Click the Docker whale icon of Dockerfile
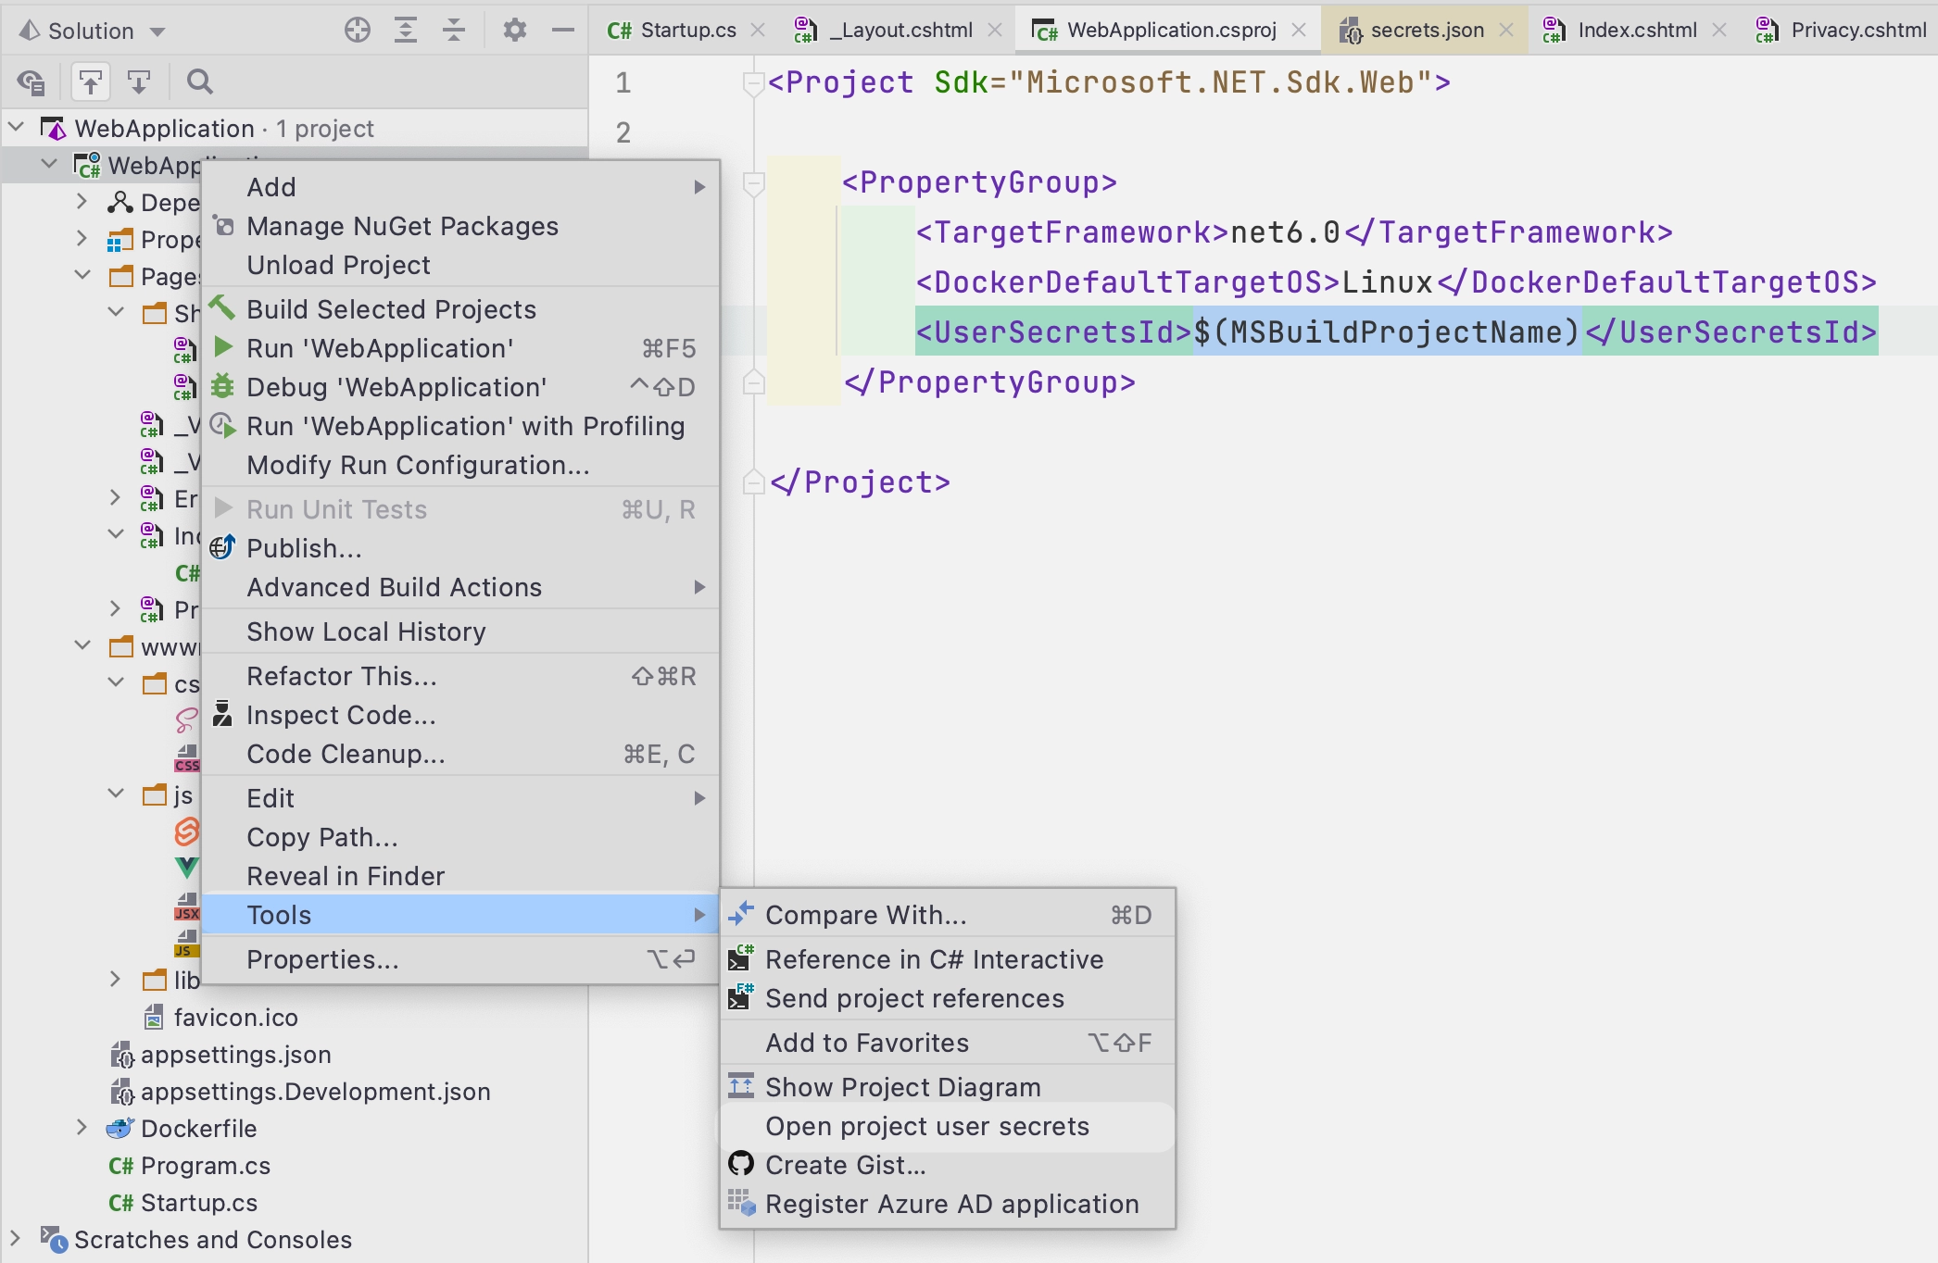The image size is (1938, 1263). tap(120, 1128)
